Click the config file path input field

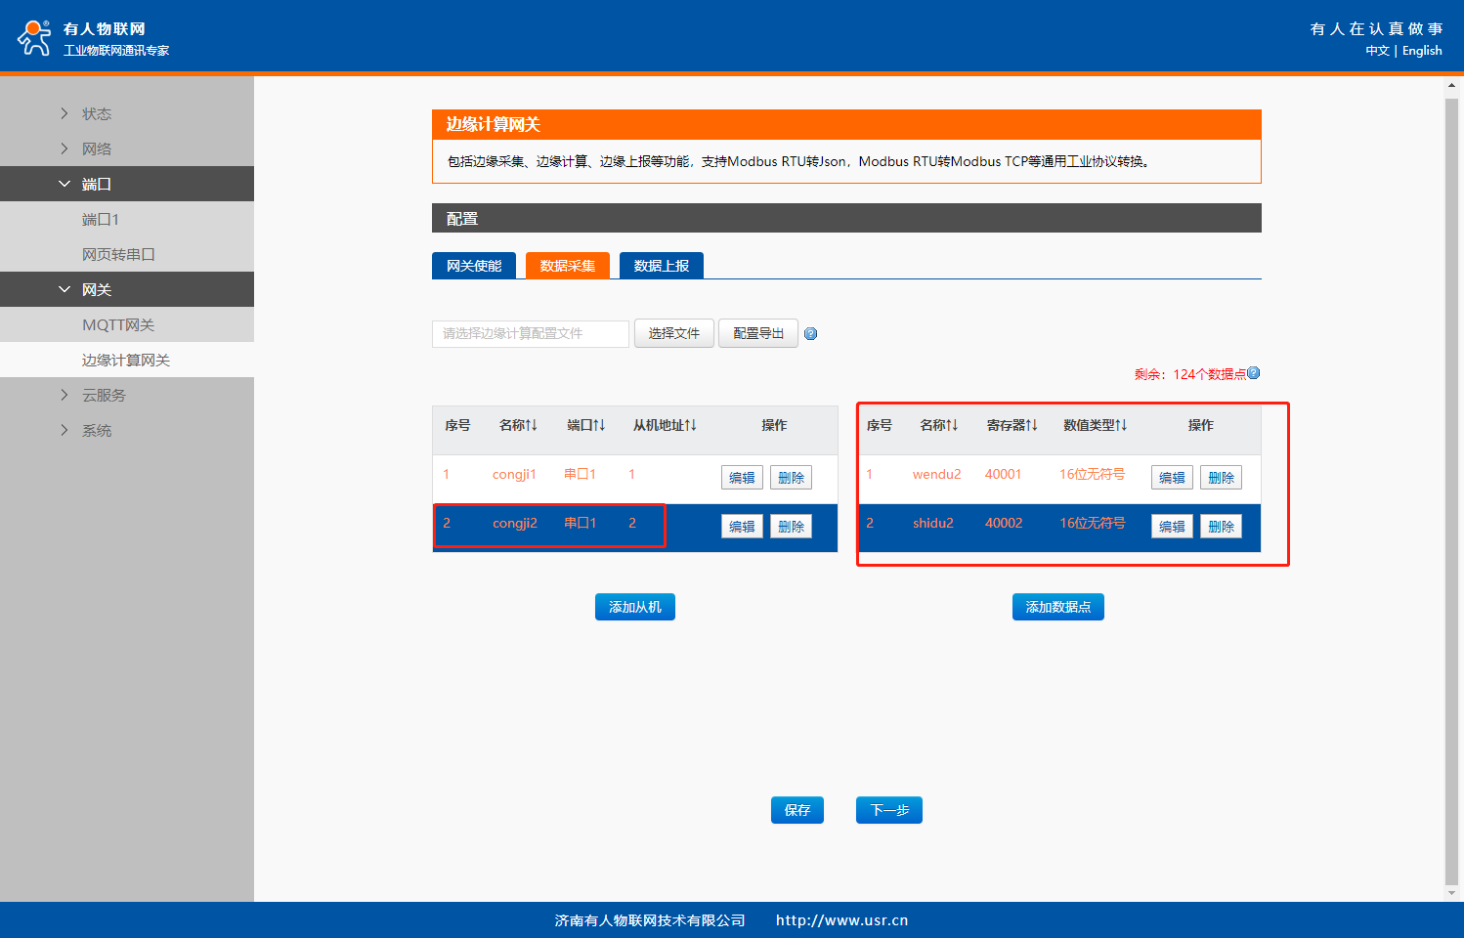pos(530,334)
